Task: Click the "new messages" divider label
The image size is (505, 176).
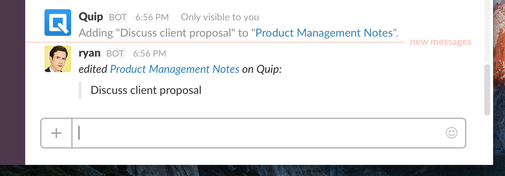Action: [x=440, y=42]
